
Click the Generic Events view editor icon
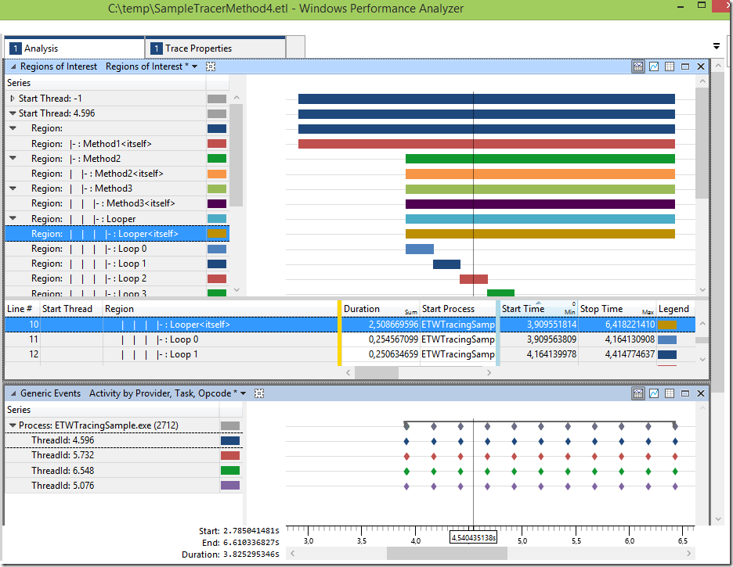click(x=259, y=393)
